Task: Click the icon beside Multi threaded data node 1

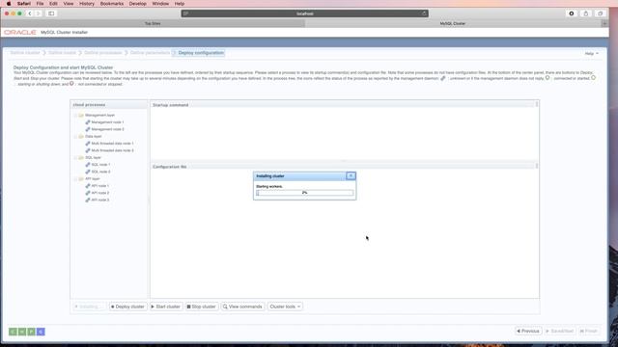Action: (x=88, y=144)
